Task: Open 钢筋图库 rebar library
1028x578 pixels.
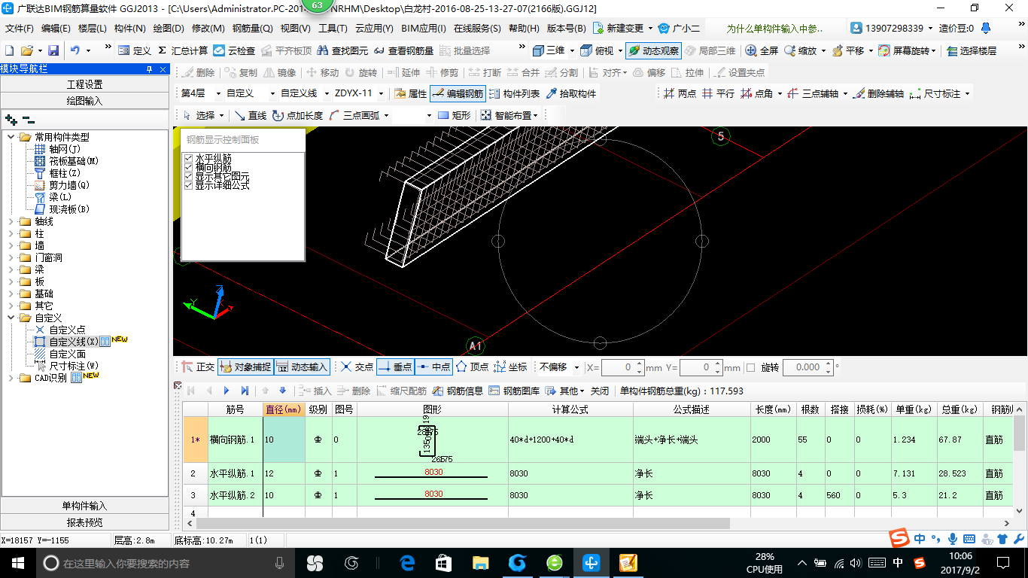Action: point(514,391)
